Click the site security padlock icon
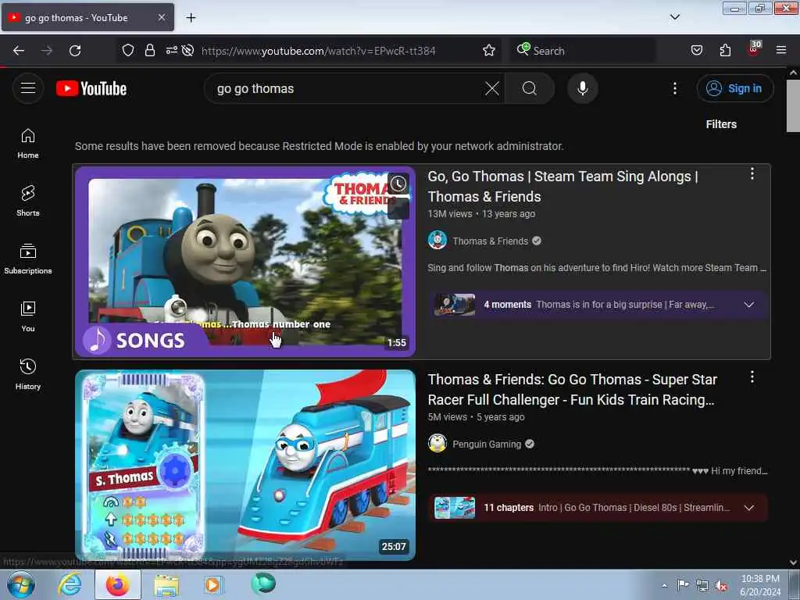This screenshot has height=600, width=800. tap(149, 51)
